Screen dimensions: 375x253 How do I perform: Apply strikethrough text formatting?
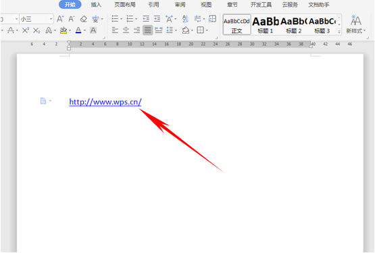[x=11, y=30]
